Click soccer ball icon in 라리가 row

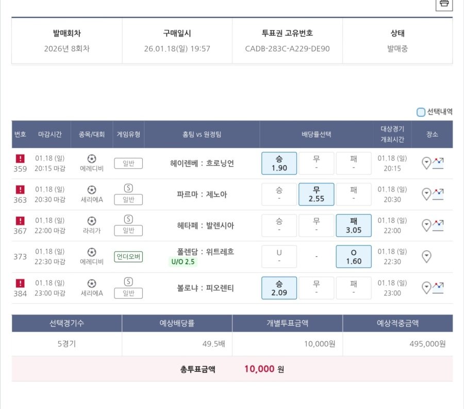tap(92, 221)
